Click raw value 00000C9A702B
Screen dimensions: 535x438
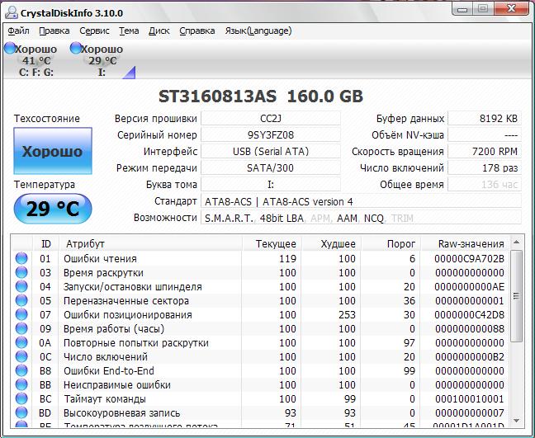pos(470,259)
